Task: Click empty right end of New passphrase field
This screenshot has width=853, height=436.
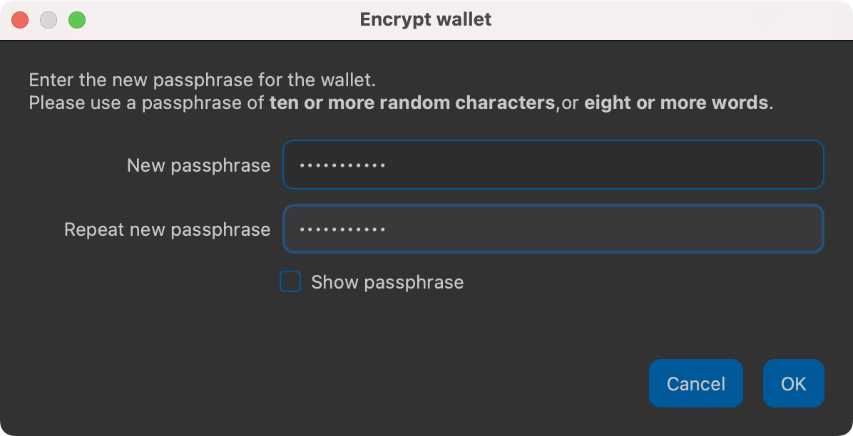Action: tap(785, 165)
